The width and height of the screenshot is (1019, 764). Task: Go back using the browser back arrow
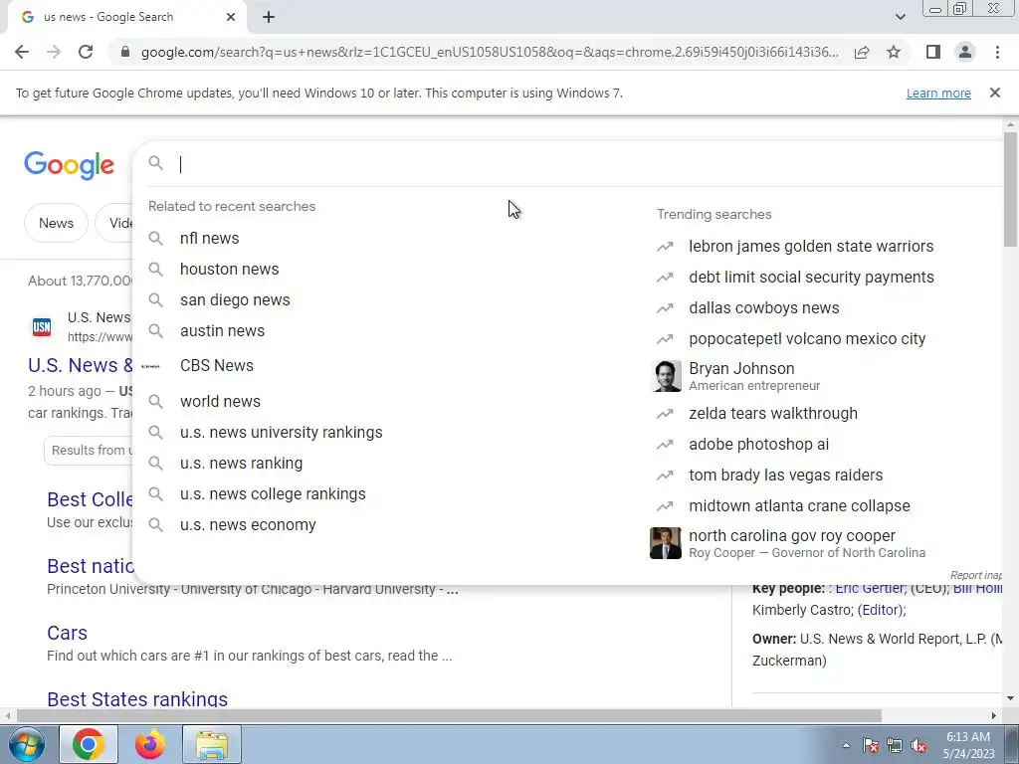click(x=22, y=52)
